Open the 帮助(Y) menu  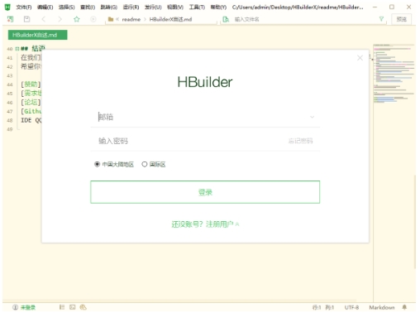(218, 7)
